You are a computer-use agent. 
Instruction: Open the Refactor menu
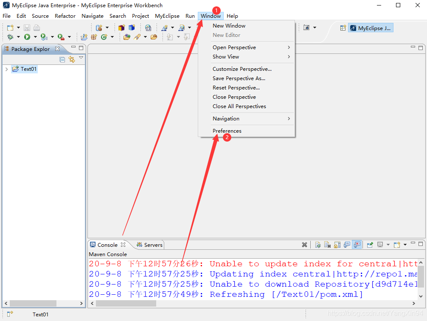[x=65, y=16]
